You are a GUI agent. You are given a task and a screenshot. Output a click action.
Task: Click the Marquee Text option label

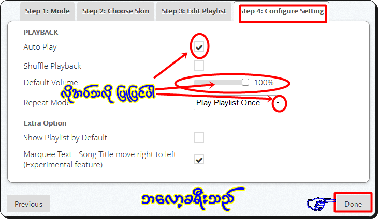[x=100, y=160]
